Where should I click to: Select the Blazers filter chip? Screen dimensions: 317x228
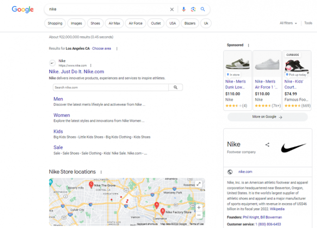[190, 23]
